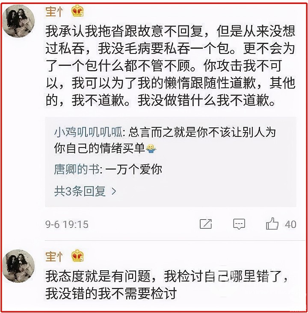Tap the reply 总言而之就是你不该让别人

click(x=165, y=140)
